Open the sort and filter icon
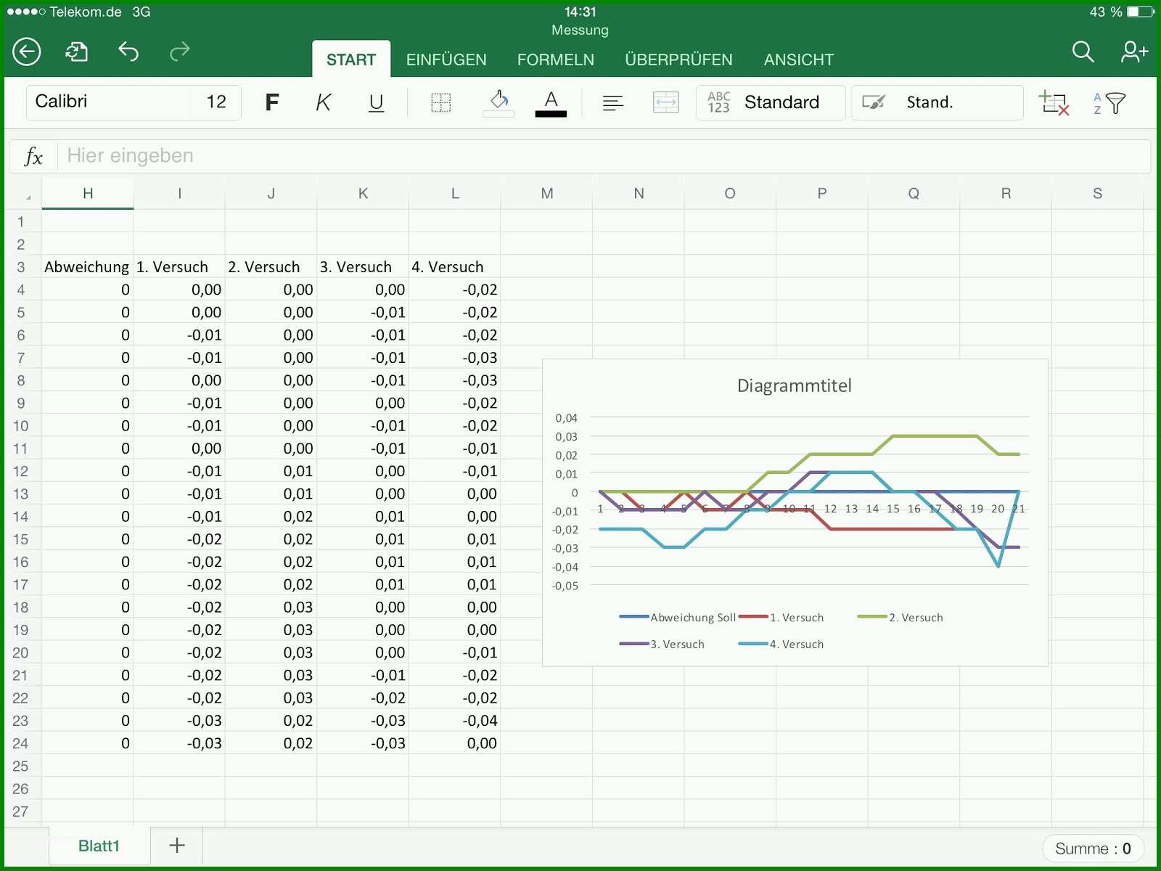 point(1109,103)
